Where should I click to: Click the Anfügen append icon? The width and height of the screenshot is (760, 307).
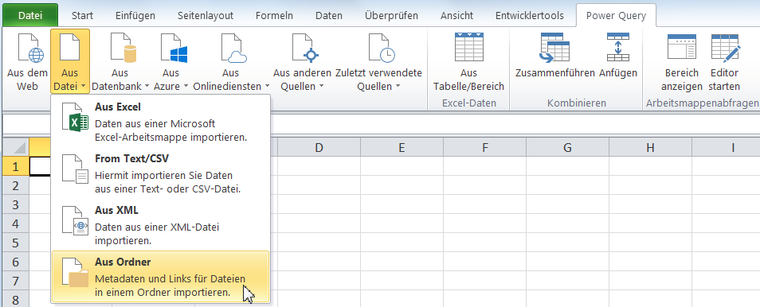(x=618, y=47)
